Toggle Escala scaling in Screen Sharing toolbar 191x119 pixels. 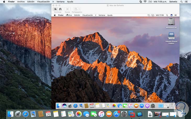point(67,9)
